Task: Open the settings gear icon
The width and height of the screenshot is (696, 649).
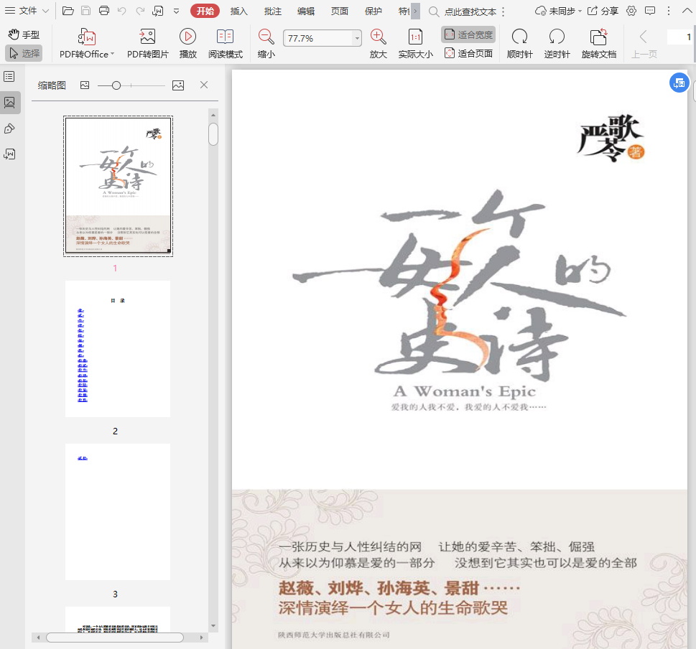Action: (631, 11)
